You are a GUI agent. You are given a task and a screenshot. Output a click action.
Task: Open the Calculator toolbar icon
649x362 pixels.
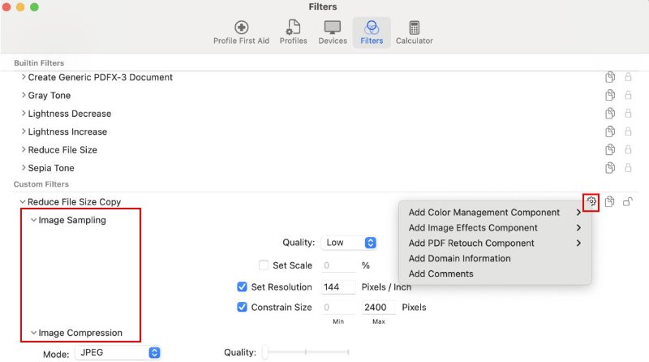pos(414,32)
